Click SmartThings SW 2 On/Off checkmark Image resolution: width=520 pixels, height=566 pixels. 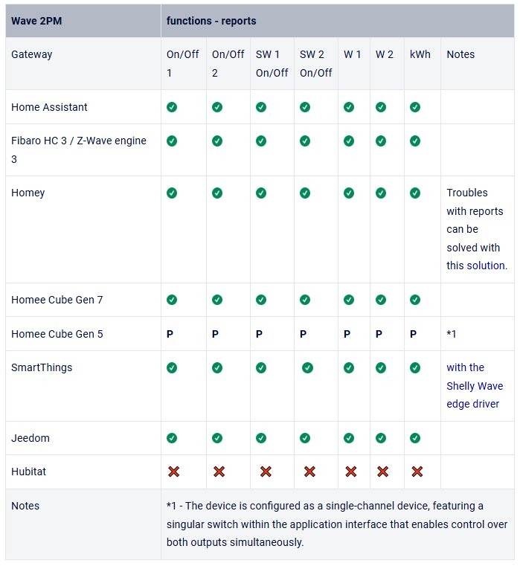tap(307, 368)
